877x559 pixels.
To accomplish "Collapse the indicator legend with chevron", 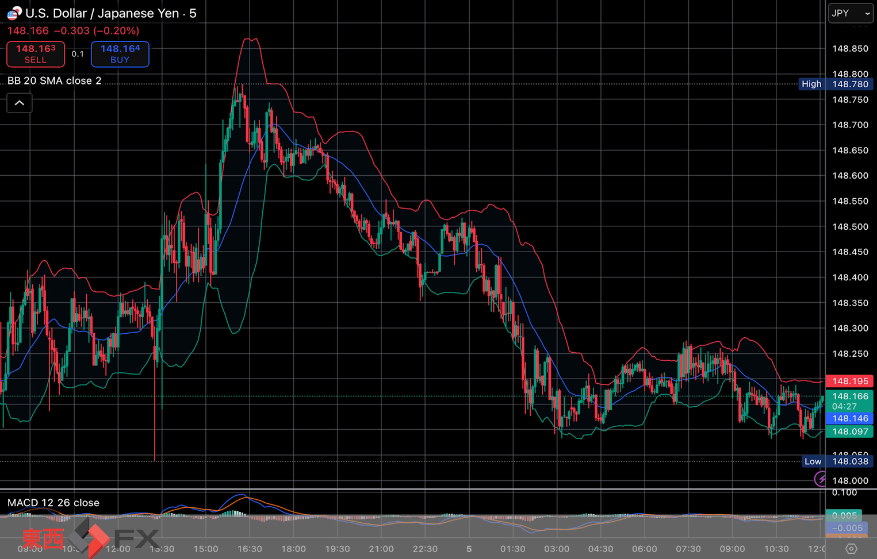I will click(x=20, y=103).
